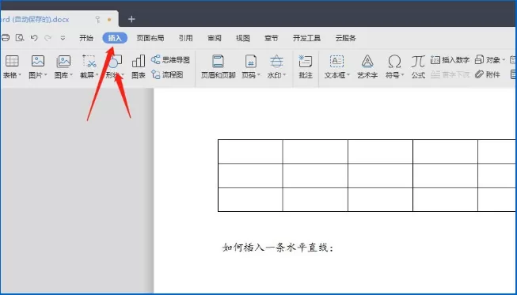Screen dimensions: 517x295
Task: Expand the quick access toolbar dropdown
Action: click(x=63, y=38)
